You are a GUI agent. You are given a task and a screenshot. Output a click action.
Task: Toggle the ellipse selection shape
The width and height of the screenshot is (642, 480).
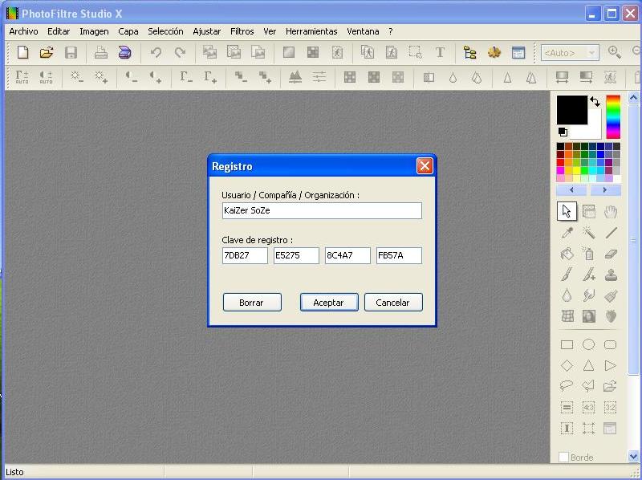point(588,344)
